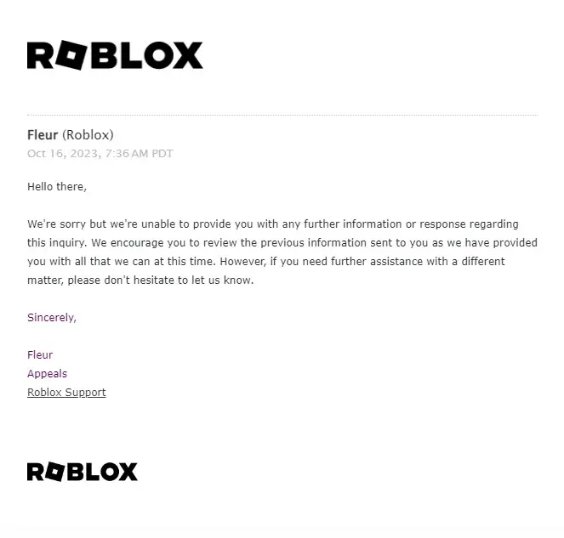Click the dotted divider under the header logo
564x538 pixels.
click(x=282, y=115)
